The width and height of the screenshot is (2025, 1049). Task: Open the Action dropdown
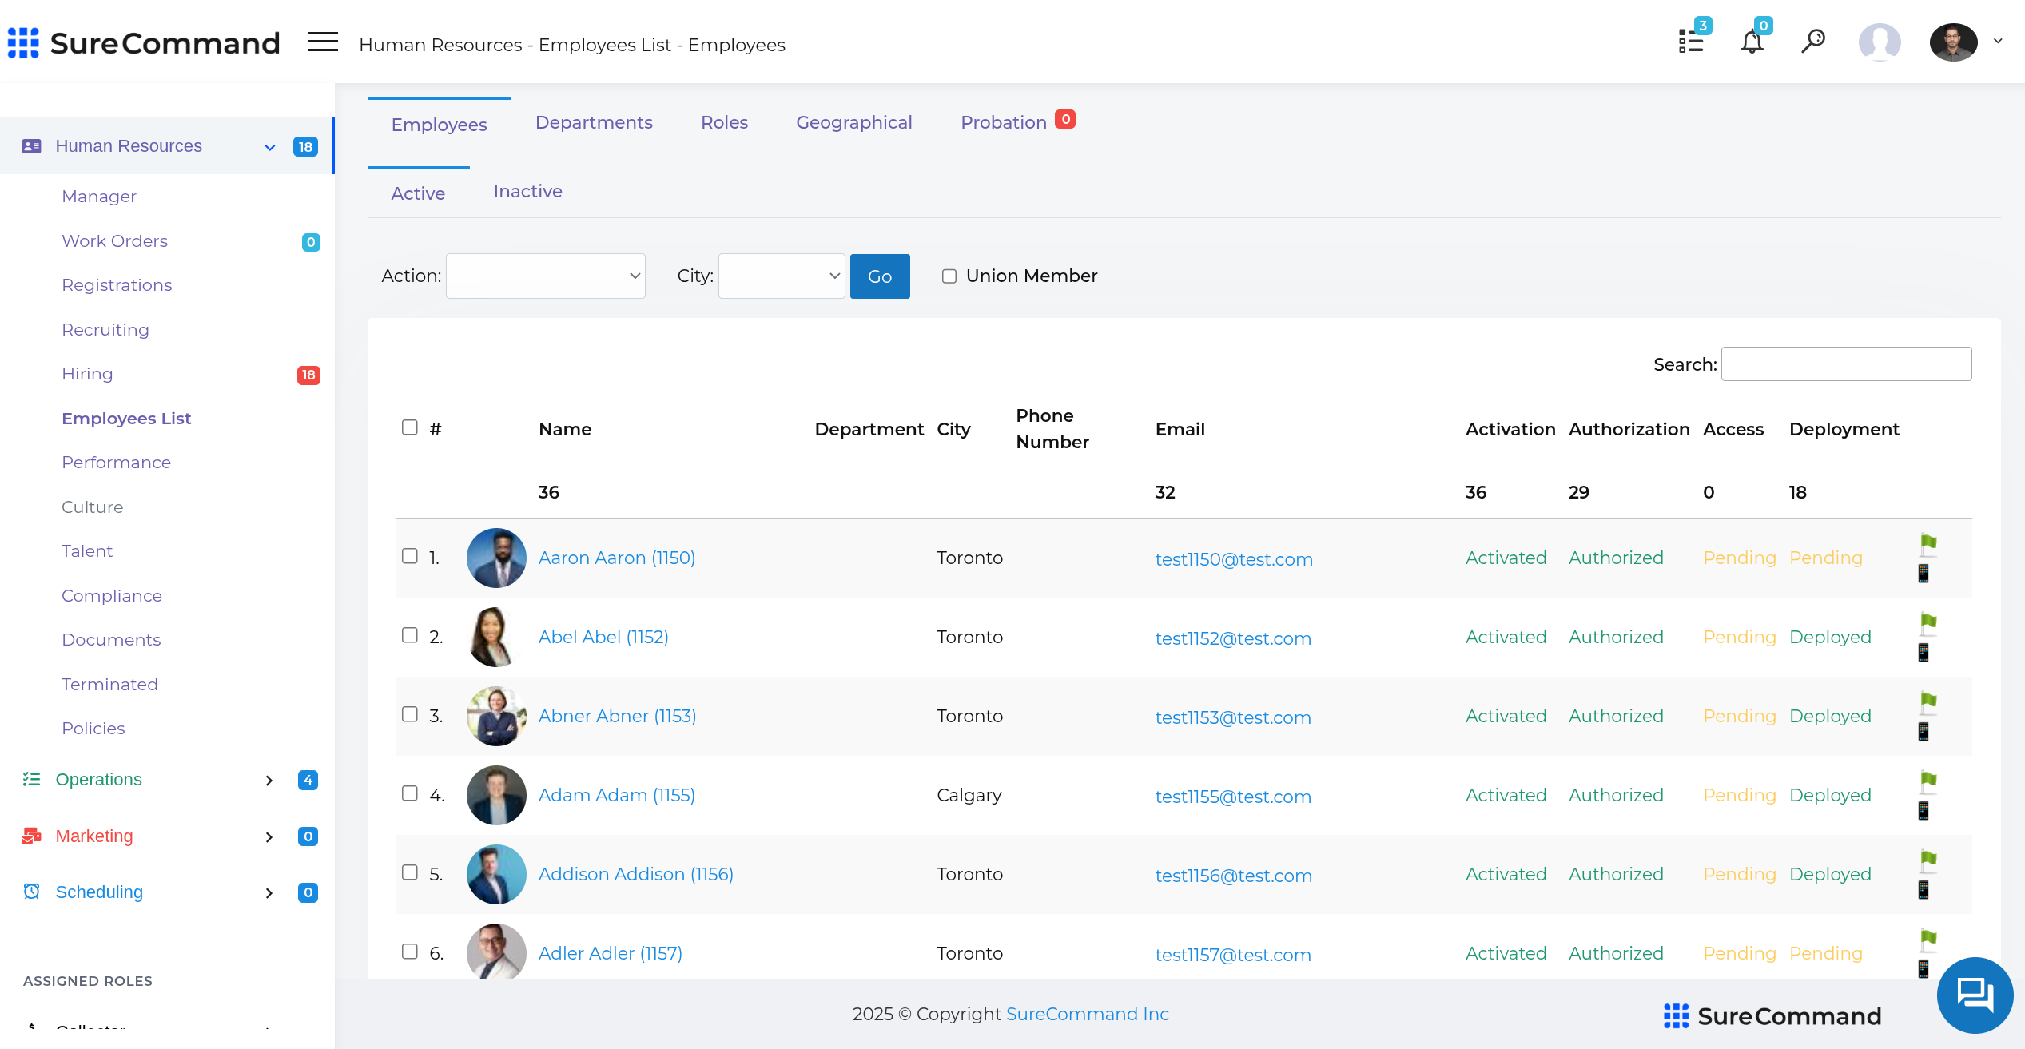tap(545, 276)
